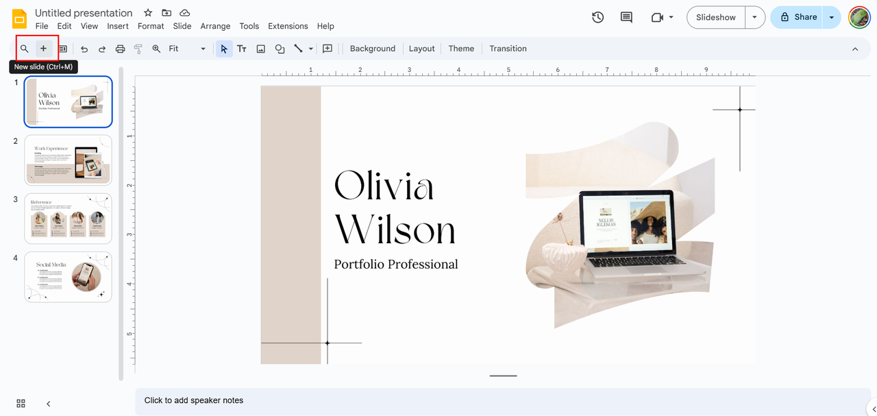Viewport: 877px width, 416px height.
Task: Hide the menus with chevron up
Action: (x=855, y=49)
